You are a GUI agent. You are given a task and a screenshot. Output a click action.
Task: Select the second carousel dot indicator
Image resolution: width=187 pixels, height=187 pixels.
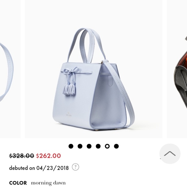coord(80,146)
